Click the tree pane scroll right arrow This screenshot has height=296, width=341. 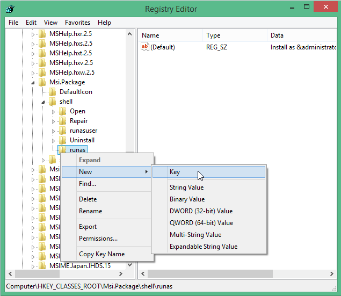coord(121,273)
